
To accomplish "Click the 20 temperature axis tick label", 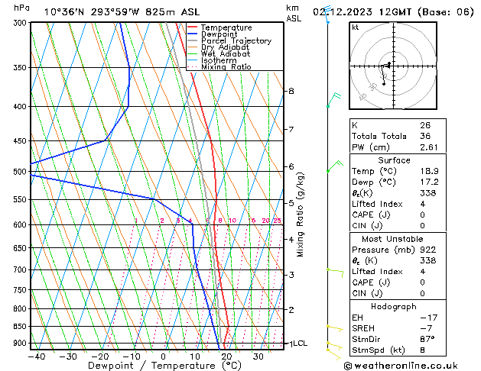I will (x=226, y=356).
